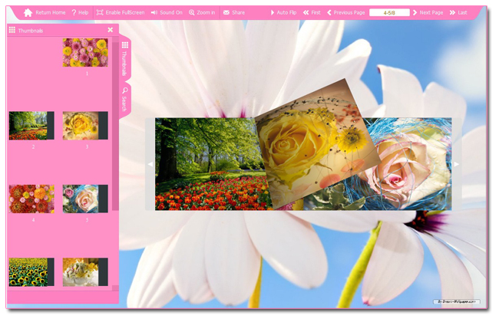Share the flipbook via envelope icon

[x=234, y=13]
